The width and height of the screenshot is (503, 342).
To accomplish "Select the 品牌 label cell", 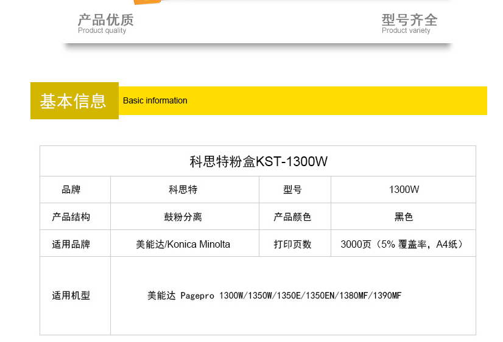I will (75, 189).
